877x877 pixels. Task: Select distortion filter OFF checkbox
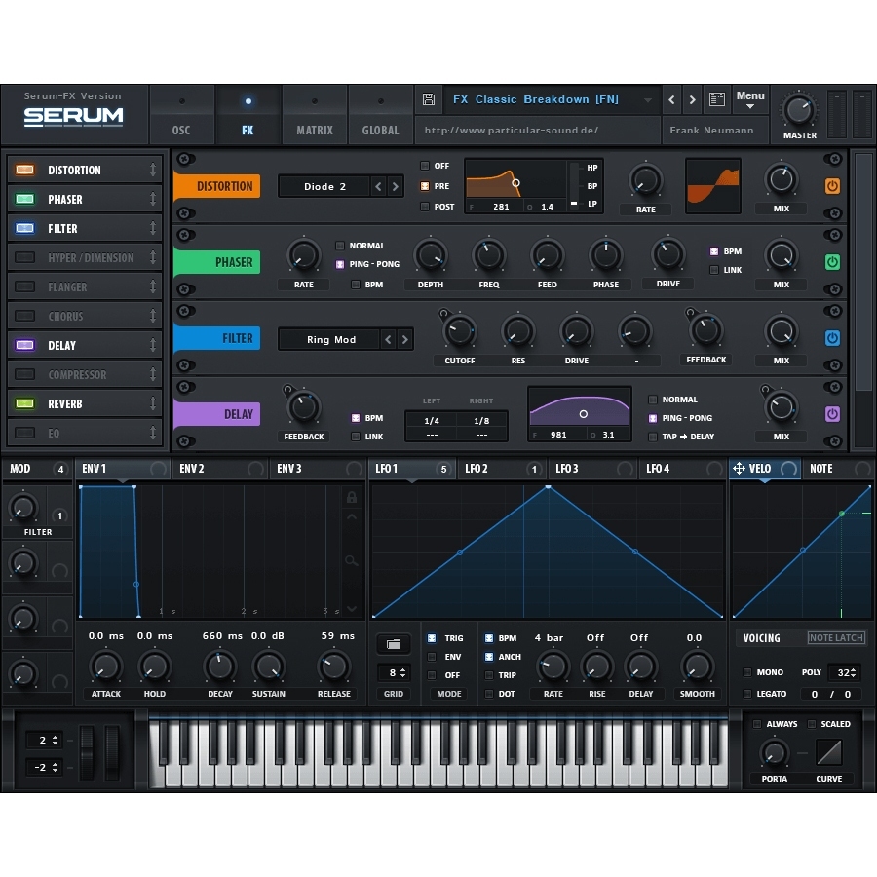click(x=425, y=166)
